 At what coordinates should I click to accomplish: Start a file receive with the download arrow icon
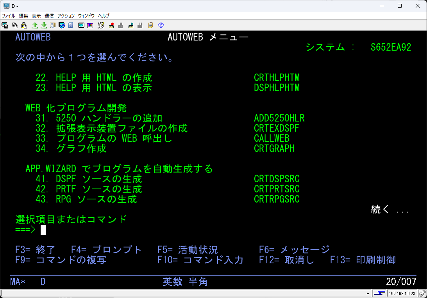[44, 25]
